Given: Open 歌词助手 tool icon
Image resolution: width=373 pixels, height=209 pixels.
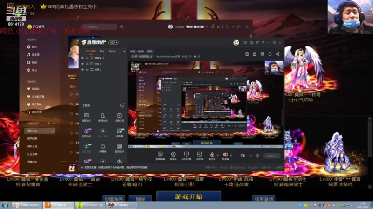Looking at the screenshot, I should (x=119, y=148).
